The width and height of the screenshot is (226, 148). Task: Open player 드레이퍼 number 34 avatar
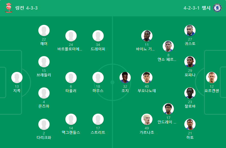coord(98,36)
